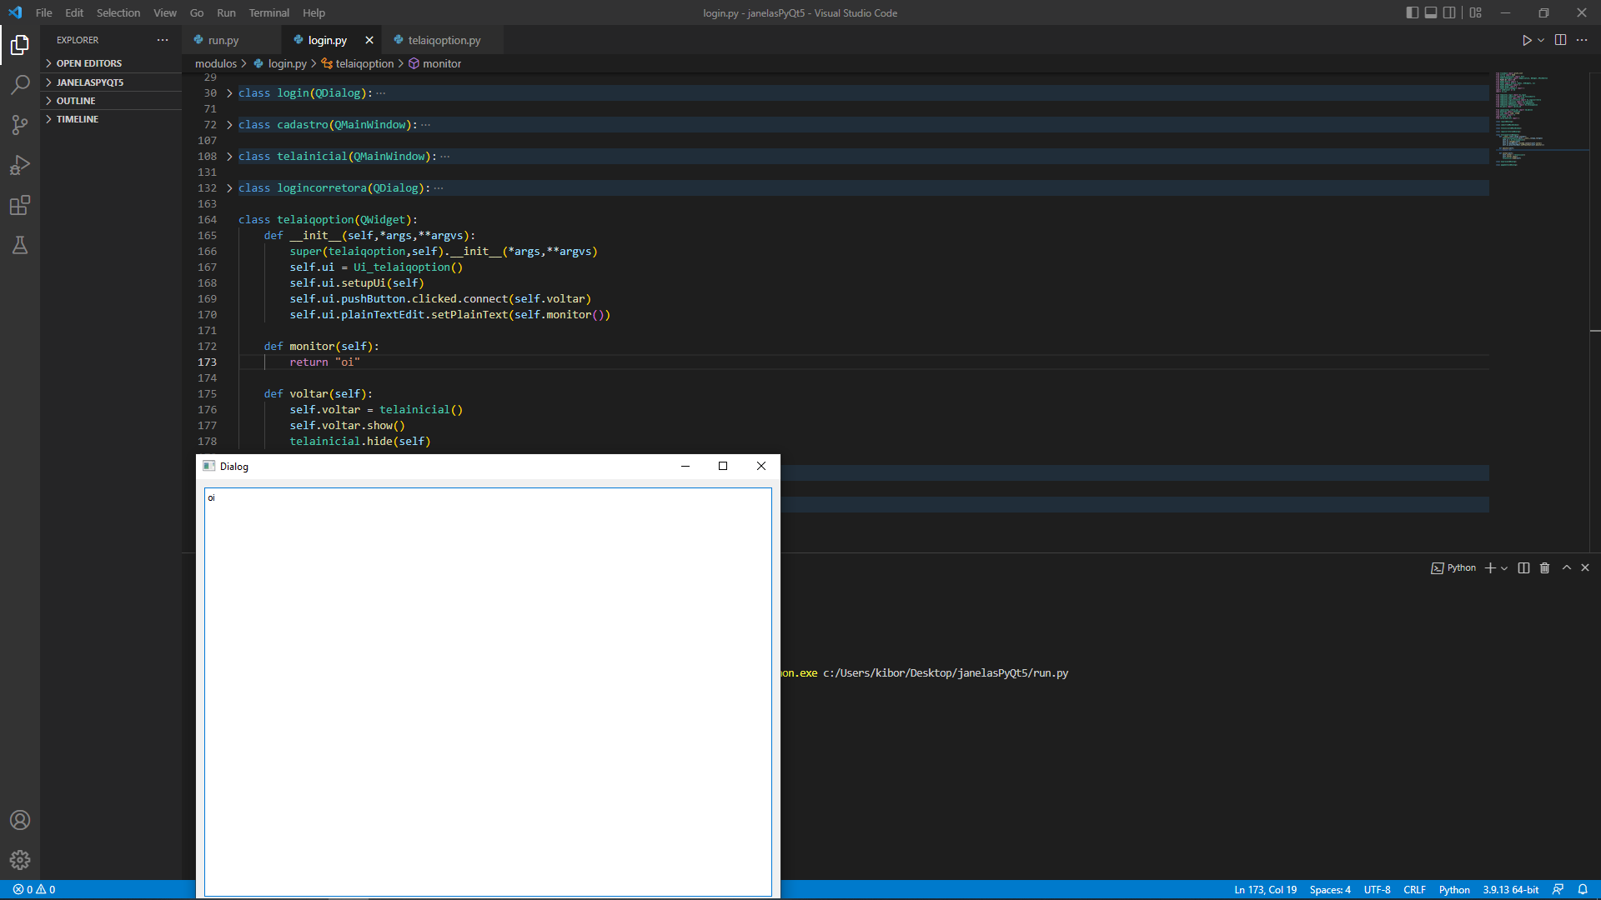This screenshot has width=1601, height=900.
Task: Toggle Secondary Side Bar layout button
Action: [x=1449, y=12]
